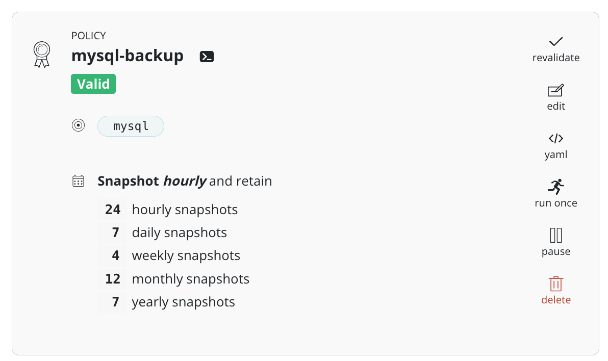Click the 7 daily snapshots count
This screenshot has width=608, height=361.
[x=116, y=233]
